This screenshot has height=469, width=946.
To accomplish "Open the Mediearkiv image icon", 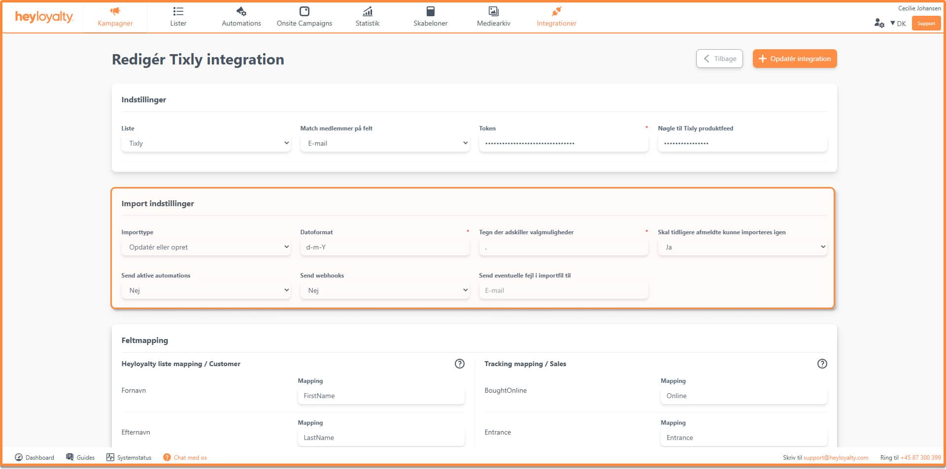I will [493, 11].
